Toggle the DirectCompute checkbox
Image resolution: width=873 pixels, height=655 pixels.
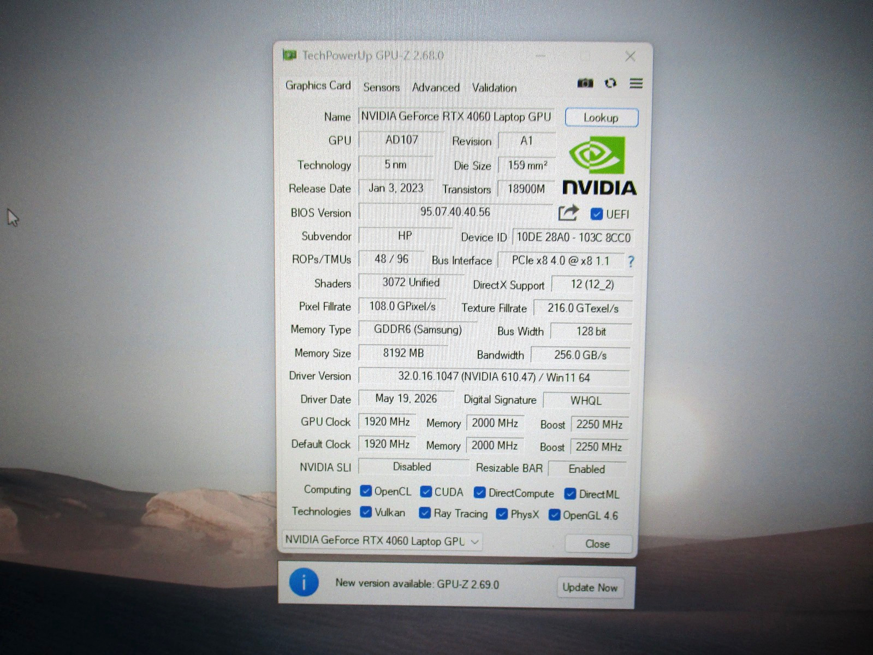(479, 493)
